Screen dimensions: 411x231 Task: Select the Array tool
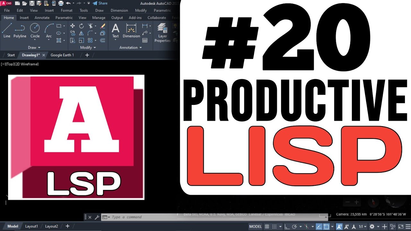(91, 40)
